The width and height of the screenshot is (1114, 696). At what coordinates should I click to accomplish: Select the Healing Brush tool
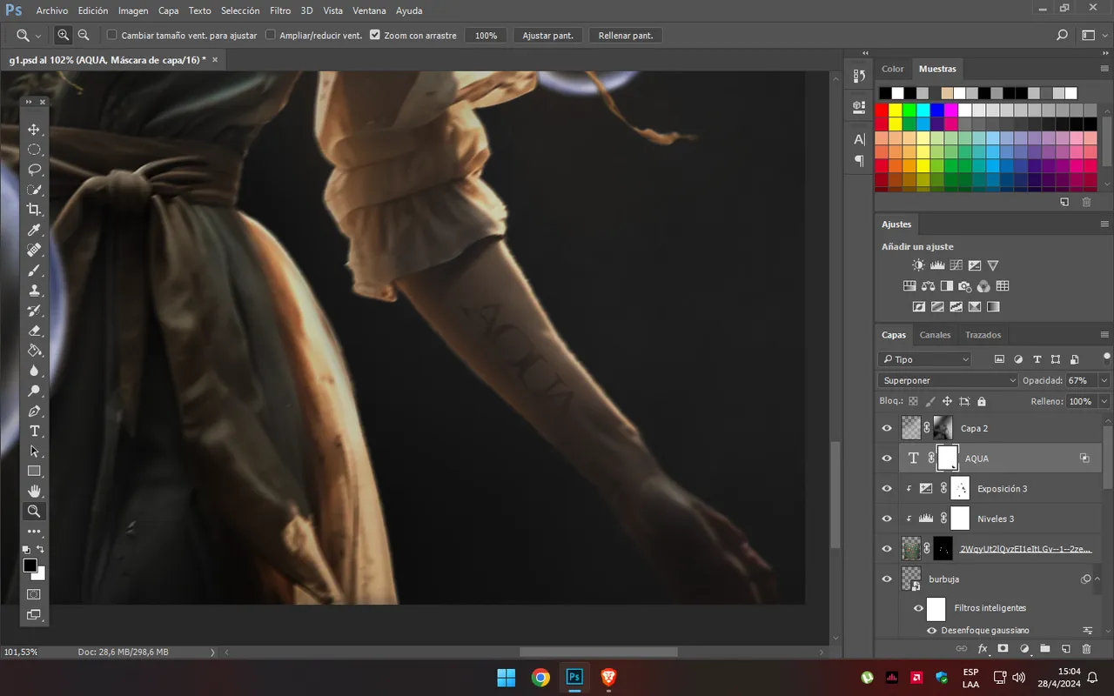(x=34, y=250)
